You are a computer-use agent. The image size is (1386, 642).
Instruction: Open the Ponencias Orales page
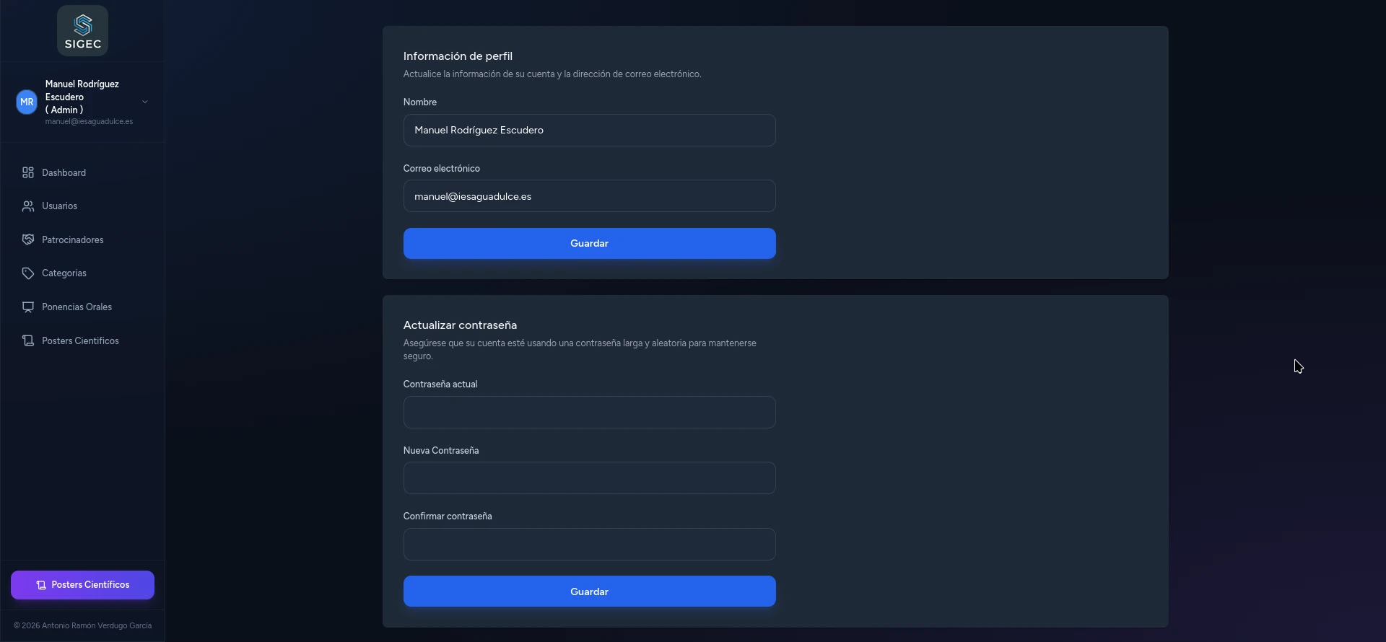pos(77,307)
